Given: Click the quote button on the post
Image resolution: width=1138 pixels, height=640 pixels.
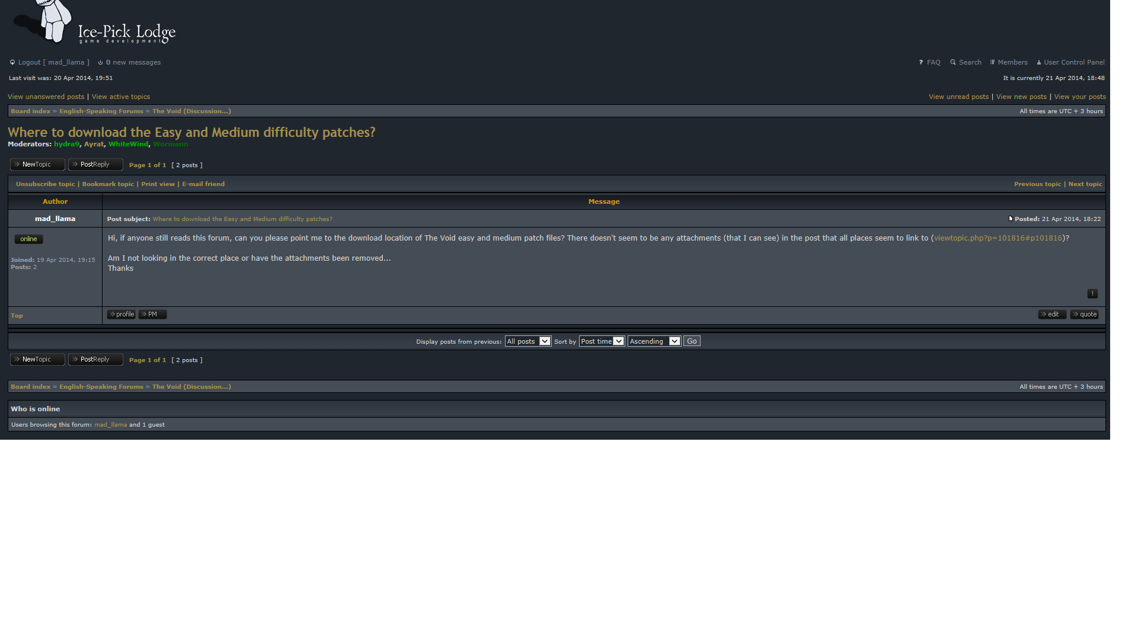Looking at the screenshot, I should (x=1084, y=315).
